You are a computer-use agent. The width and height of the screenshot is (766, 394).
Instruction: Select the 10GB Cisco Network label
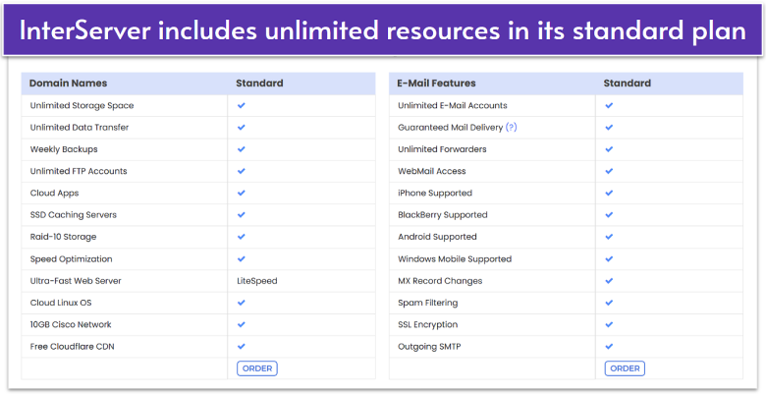tap(71, 324)
